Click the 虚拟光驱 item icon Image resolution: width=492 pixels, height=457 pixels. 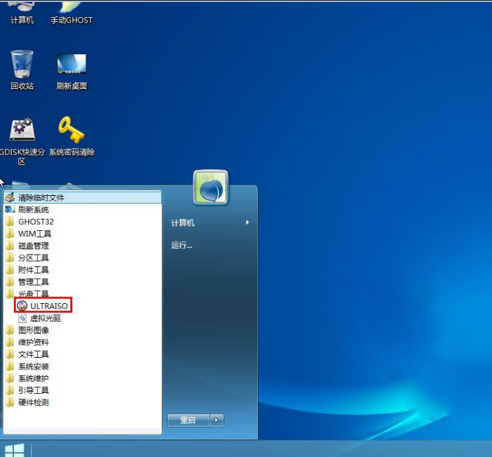point(22,318)
